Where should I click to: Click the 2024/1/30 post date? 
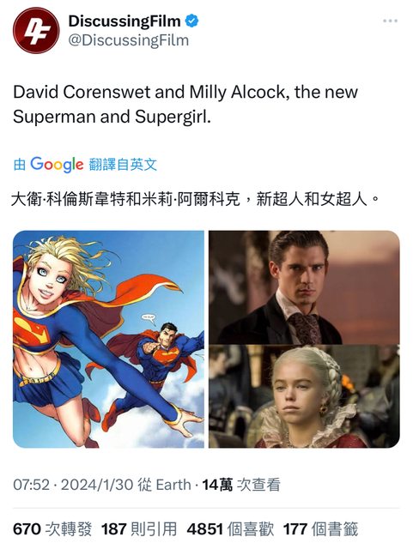[x=97, y=485]
